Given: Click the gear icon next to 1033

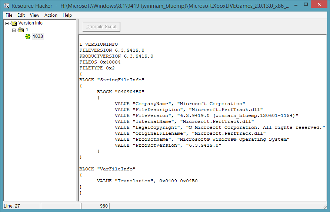Looking at the screenshot, I should [28, 36].
